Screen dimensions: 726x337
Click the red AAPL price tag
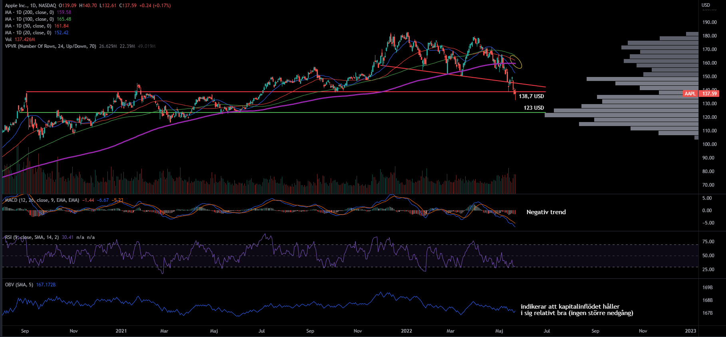690,94
